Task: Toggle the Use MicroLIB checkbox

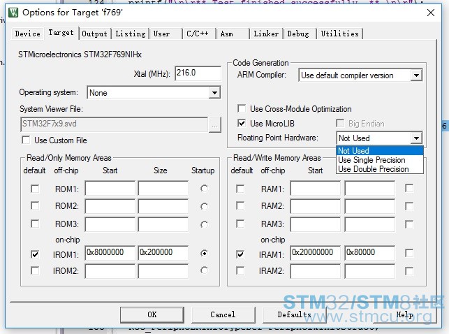Action: tap(242, 124)
